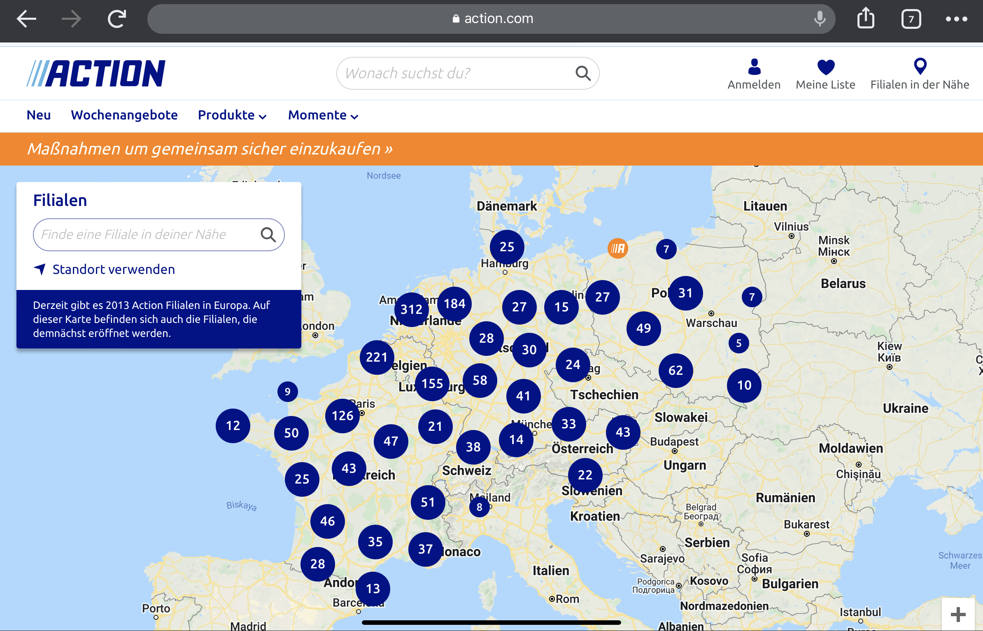Image resolution: width=983 pixels, height=631 pixels.
Task: Click the 8 cluster near Mailand
Action: pyautogui.click(x=480, y=507)
